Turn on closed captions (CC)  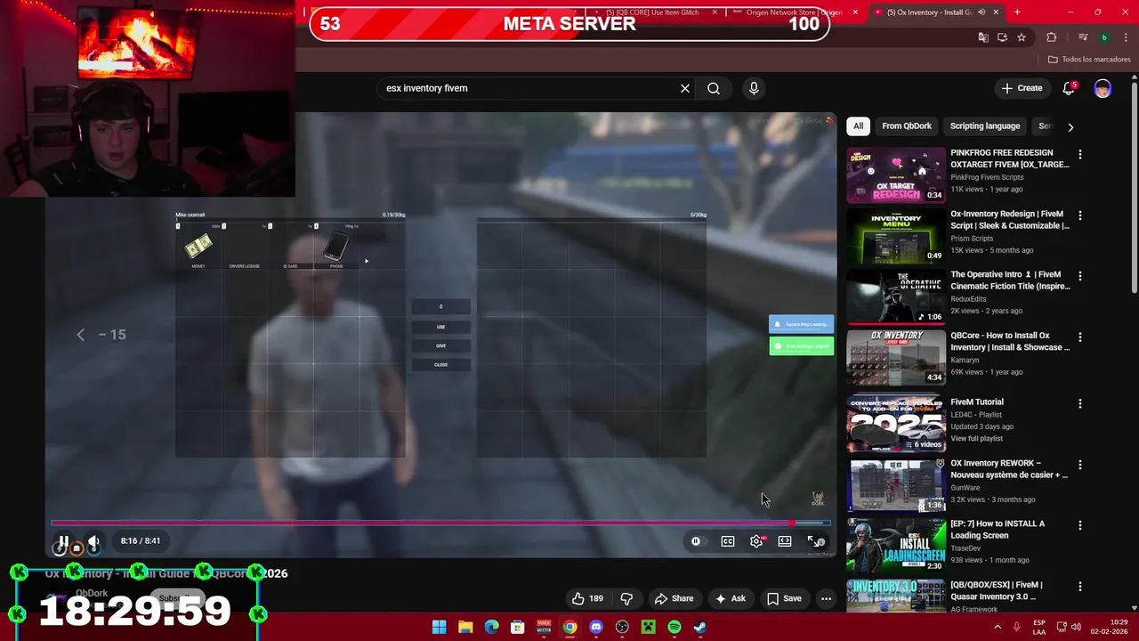(x=728, y=541)
